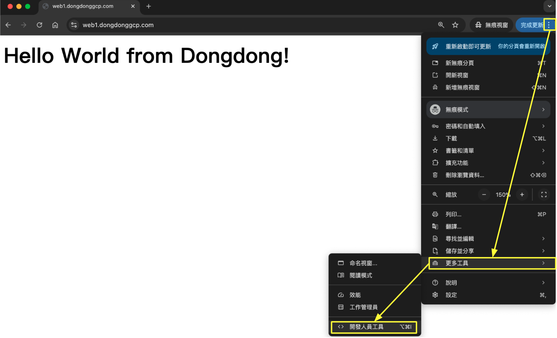This screenshot has width=557, height=338.
Task: Open the tab search dropdown arrow
Action: [549, 6]
